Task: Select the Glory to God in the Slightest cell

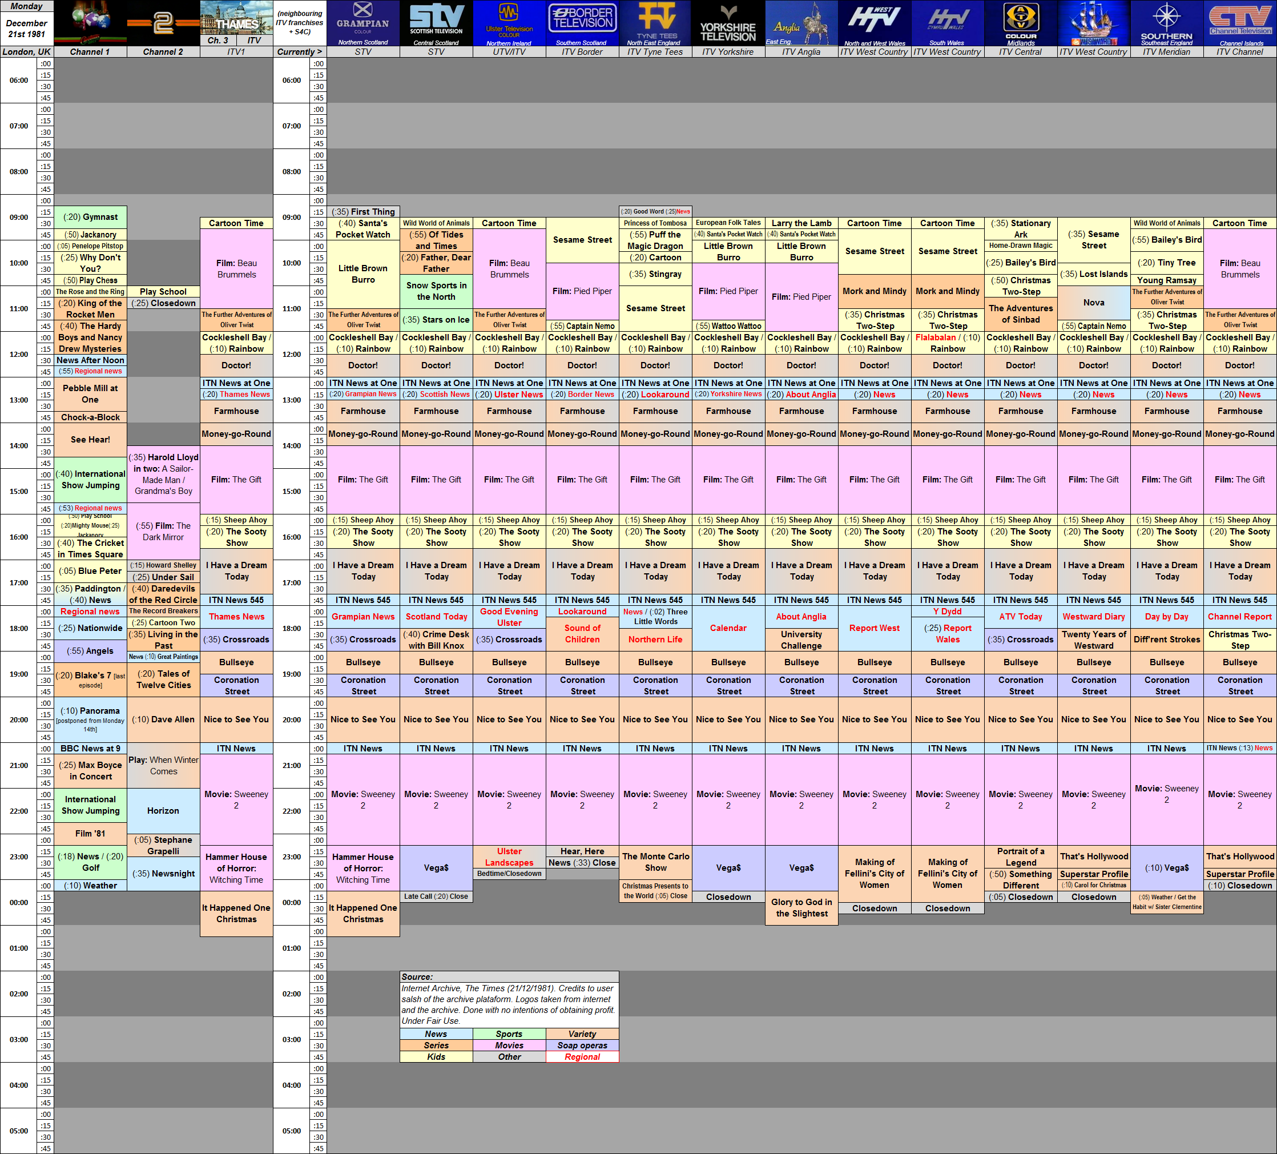Action: (801, 907)
